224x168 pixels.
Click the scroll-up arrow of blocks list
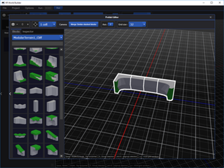point(61,50)
